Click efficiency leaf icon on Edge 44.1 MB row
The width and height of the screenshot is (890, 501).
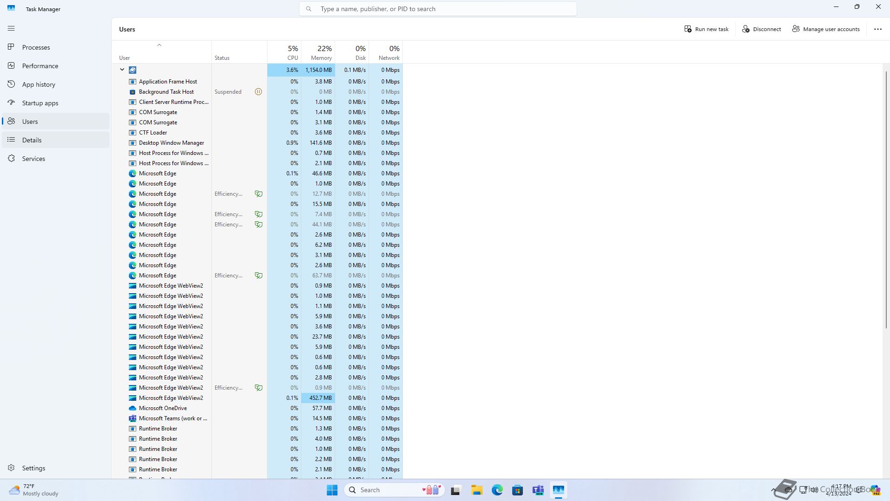(259, 225)
